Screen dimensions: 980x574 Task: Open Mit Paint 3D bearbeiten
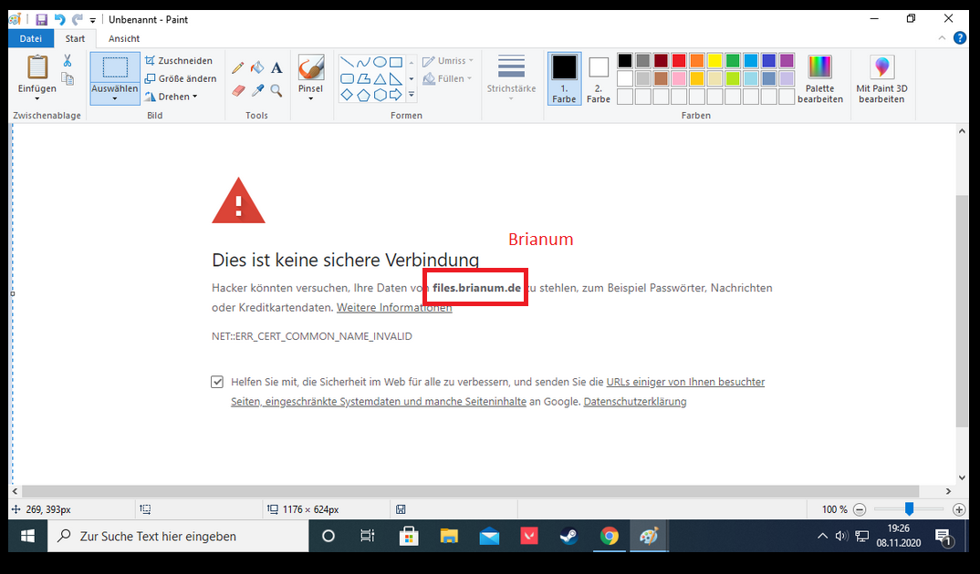pyautogui.click(x=881, y=78)
